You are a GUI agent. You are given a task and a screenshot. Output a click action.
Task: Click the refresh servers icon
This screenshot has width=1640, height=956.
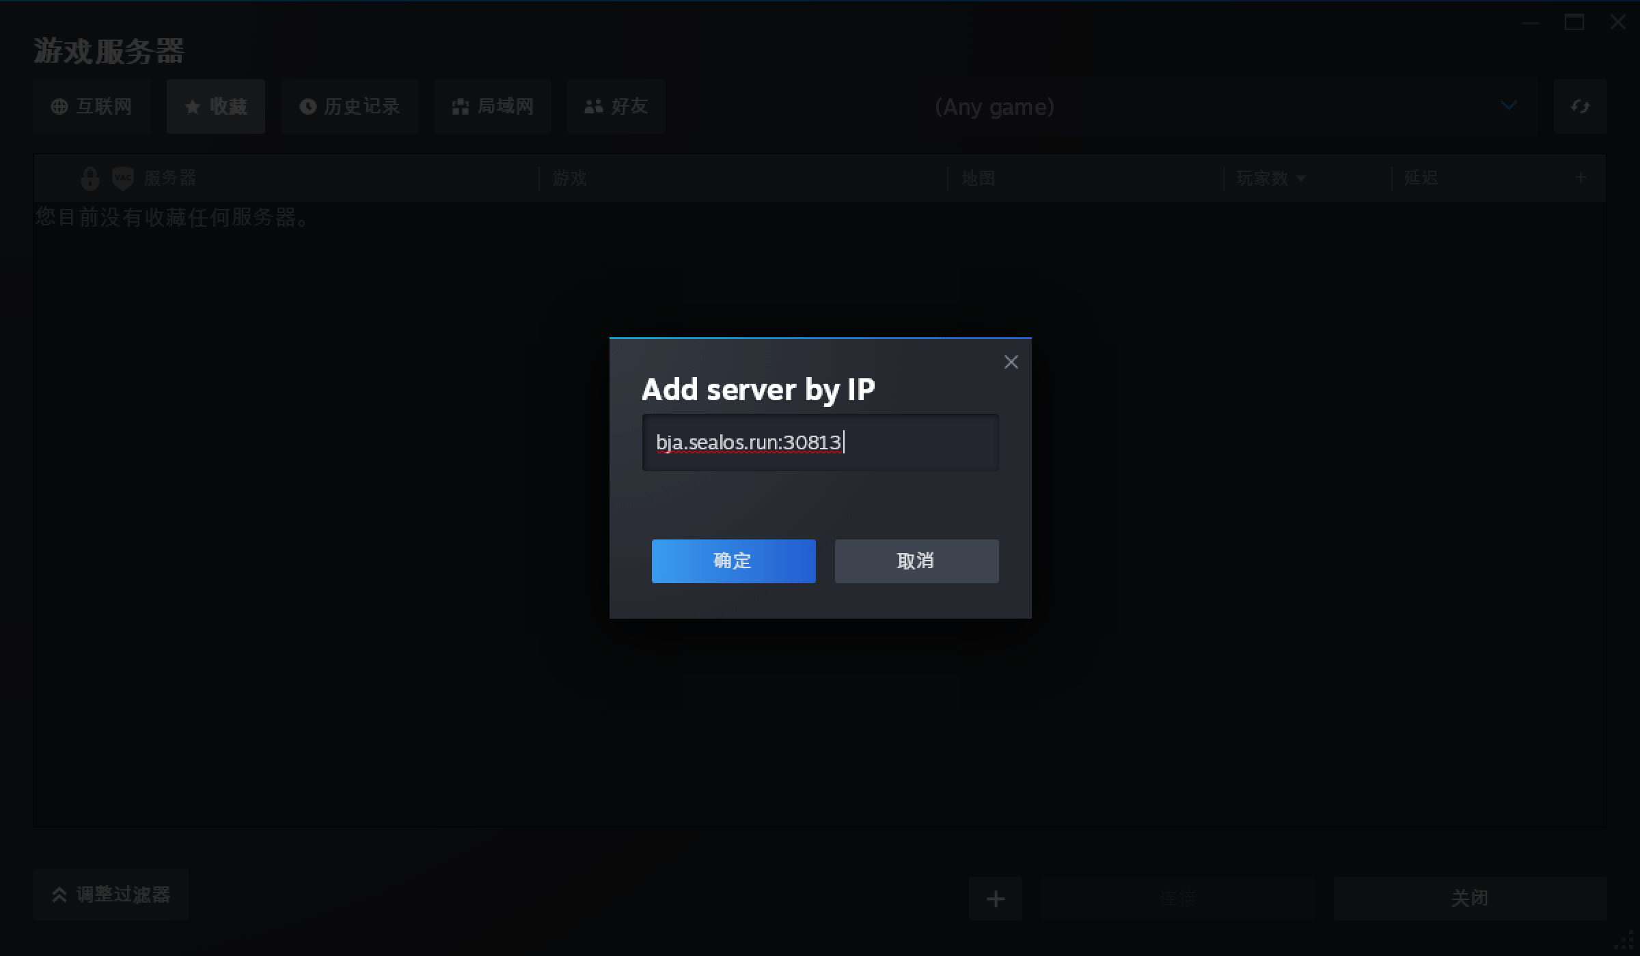coord(1580,107)
